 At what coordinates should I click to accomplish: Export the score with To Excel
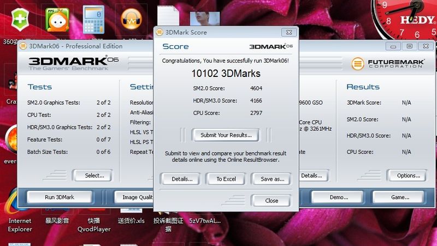coord(226,179)
